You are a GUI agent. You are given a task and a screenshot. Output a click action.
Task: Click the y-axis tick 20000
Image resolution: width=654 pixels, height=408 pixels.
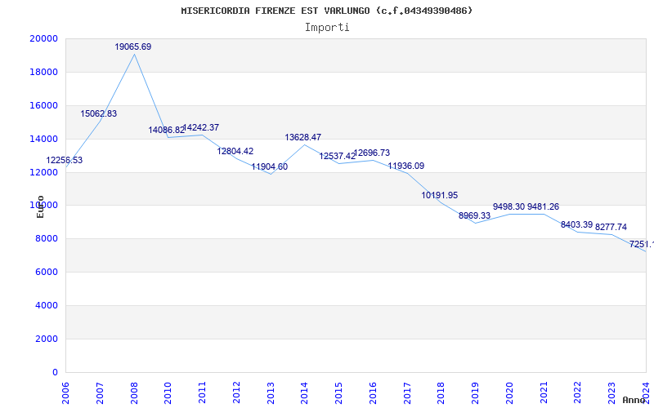44,38
